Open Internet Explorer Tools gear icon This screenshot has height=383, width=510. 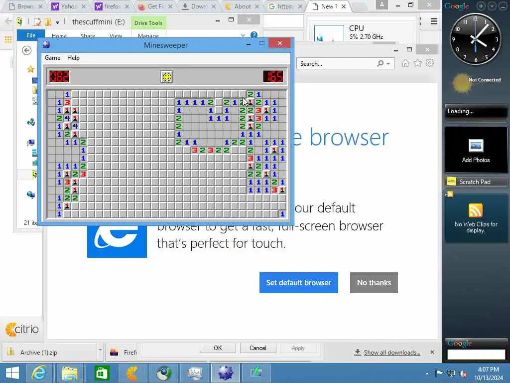[430, 63]
